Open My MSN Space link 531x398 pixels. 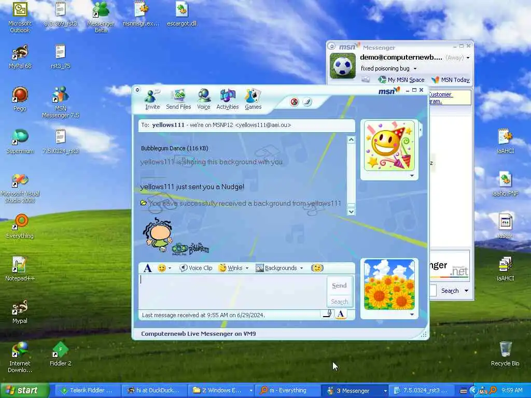pyautogui.click(x=401, y=80)
